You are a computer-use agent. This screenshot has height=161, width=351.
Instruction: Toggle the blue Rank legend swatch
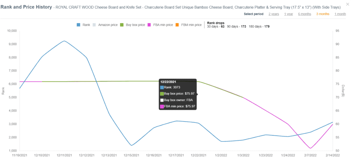(x=78, y=25)
